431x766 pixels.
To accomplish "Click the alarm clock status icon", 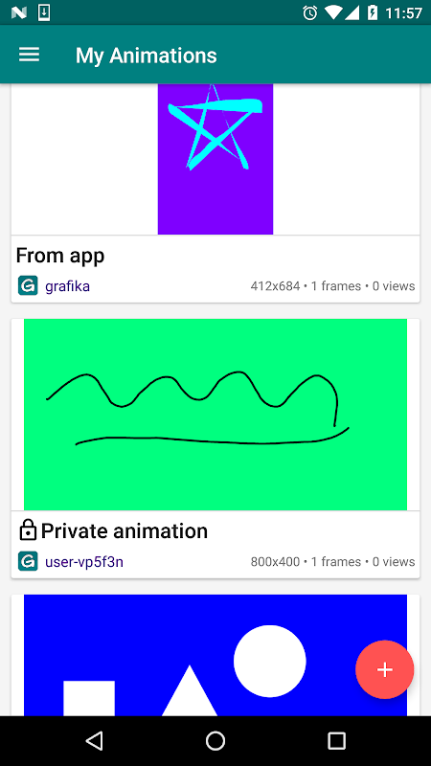I will click(x=309, y=12).
